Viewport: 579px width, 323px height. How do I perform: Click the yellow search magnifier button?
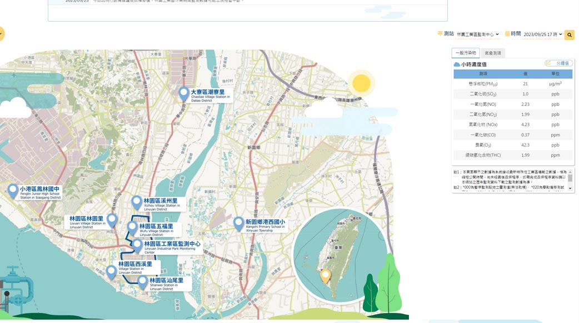pyautogui.click(x=570, y=35)
